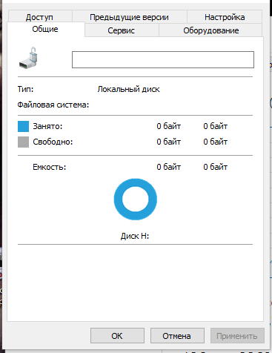Click the Диск H: label
Image resolution: width=272 pixels, height=353 pixels.
(x=135, y=236)
